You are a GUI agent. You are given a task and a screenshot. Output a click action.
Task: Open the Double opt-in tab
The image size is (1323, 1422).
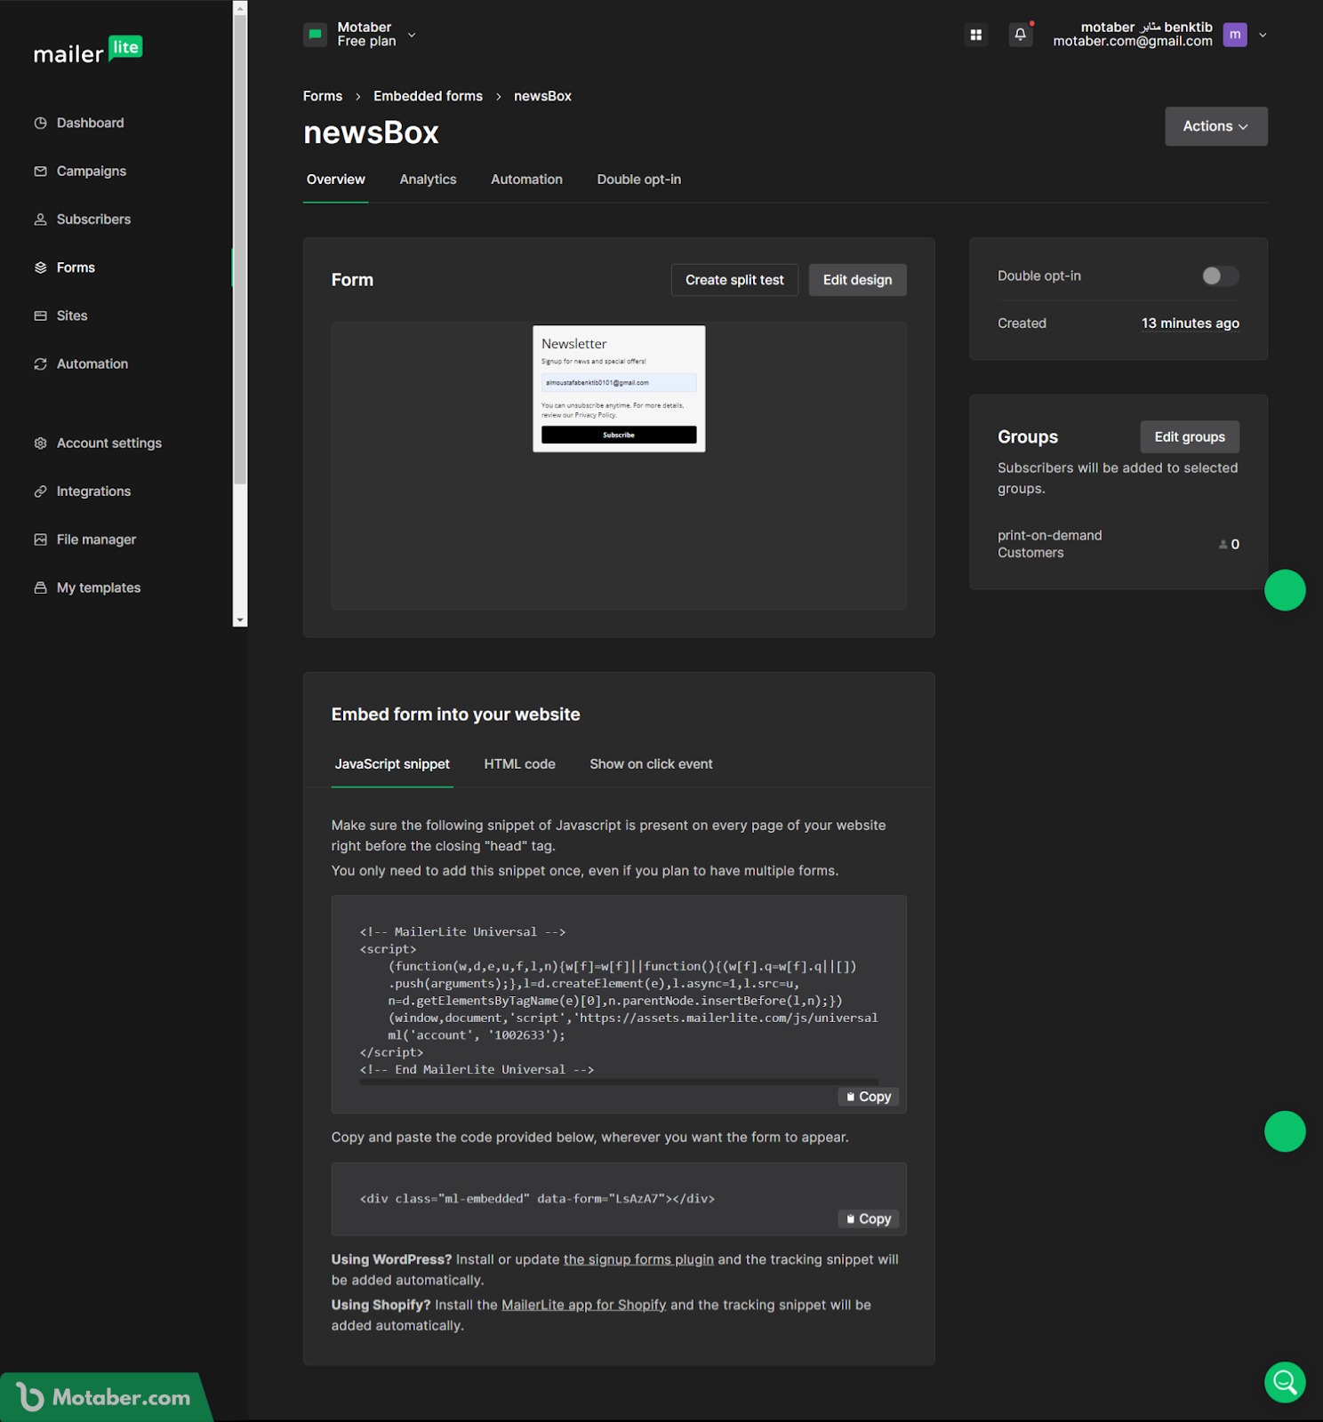coord(639,180)
